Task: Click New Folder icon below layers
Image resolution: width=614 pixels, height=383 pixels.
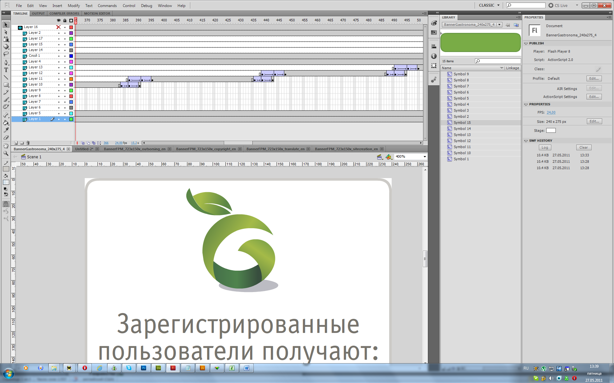Action: [x=22, y=143]
